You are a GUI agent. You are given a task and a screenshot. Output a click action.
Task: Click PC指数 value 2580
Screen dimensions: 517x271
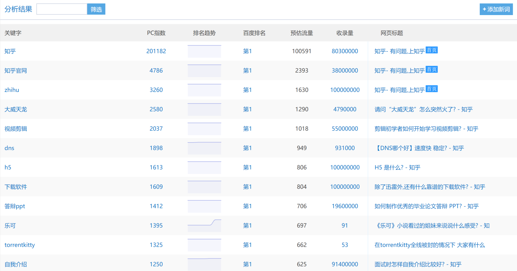point(156,109)
